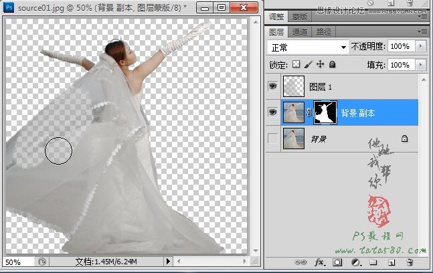Open the 不透明度 opacity slider arrow
Viewport: 433px width, 273px height.
(x=420, y=45)
